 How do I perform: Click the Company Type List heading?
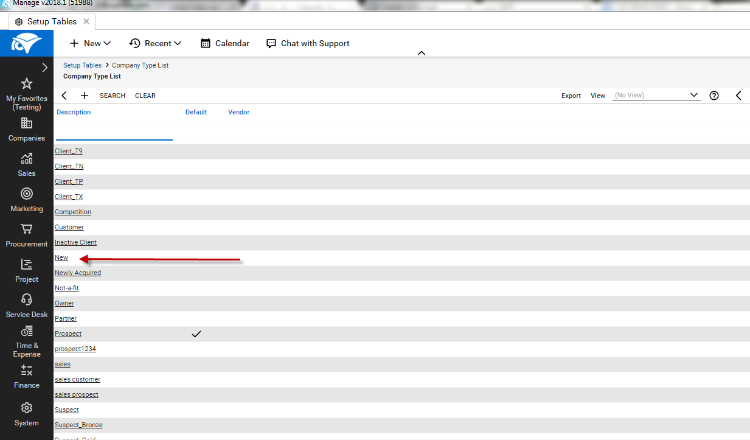click(92, 76)
